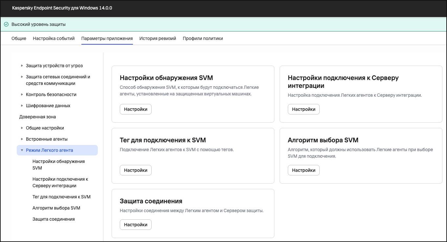Click the Тег для подключения к SVM heading
Viewport: 447px width, 242px height.
[163, 140]
